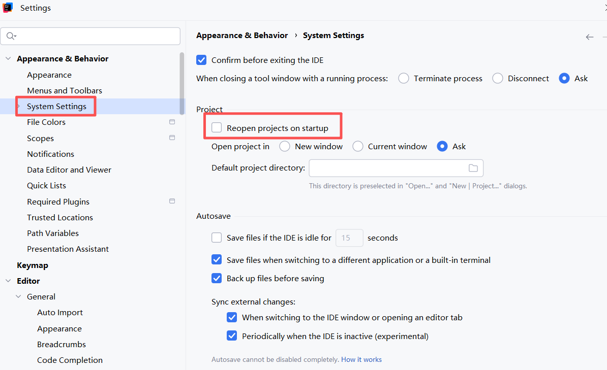607x370 pixels.
Task: Open the Keymap settings page
Action: click(33, 265)
